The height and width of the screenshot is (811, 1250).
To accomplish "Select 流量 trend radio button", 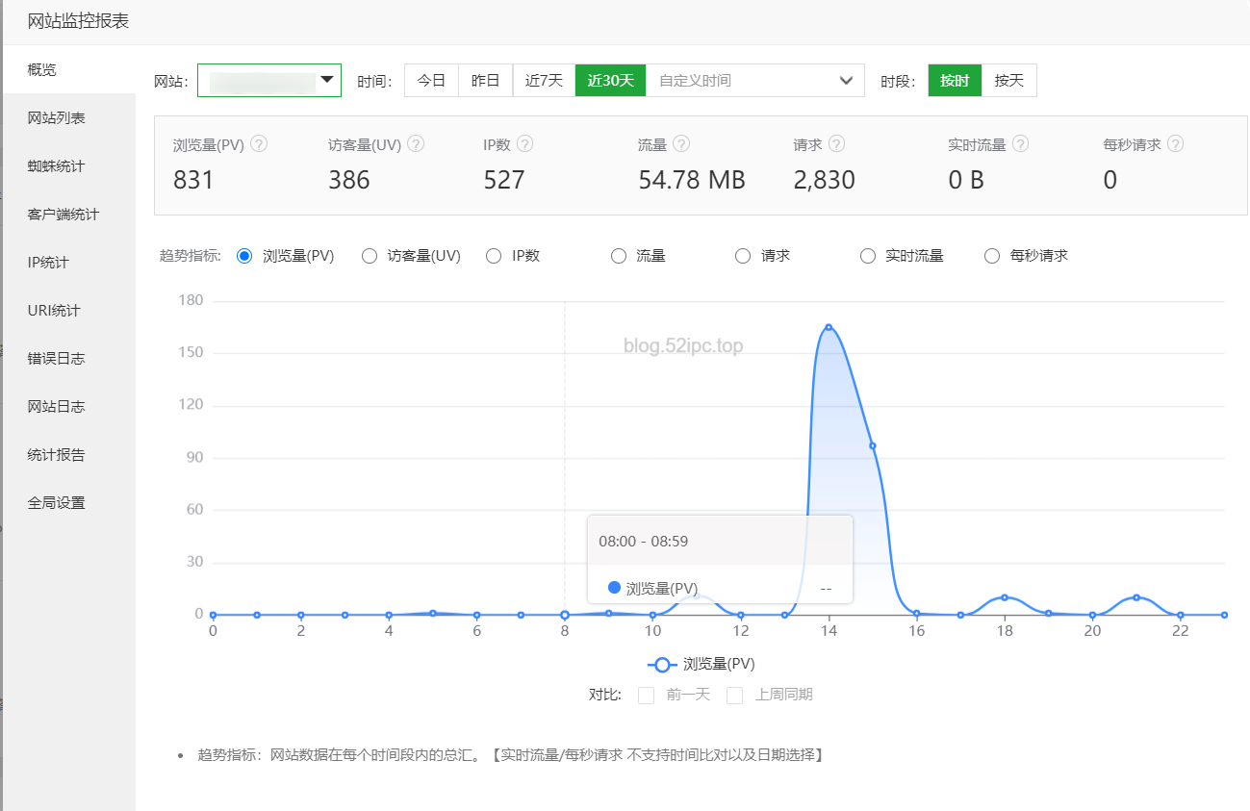I will 619,256.
